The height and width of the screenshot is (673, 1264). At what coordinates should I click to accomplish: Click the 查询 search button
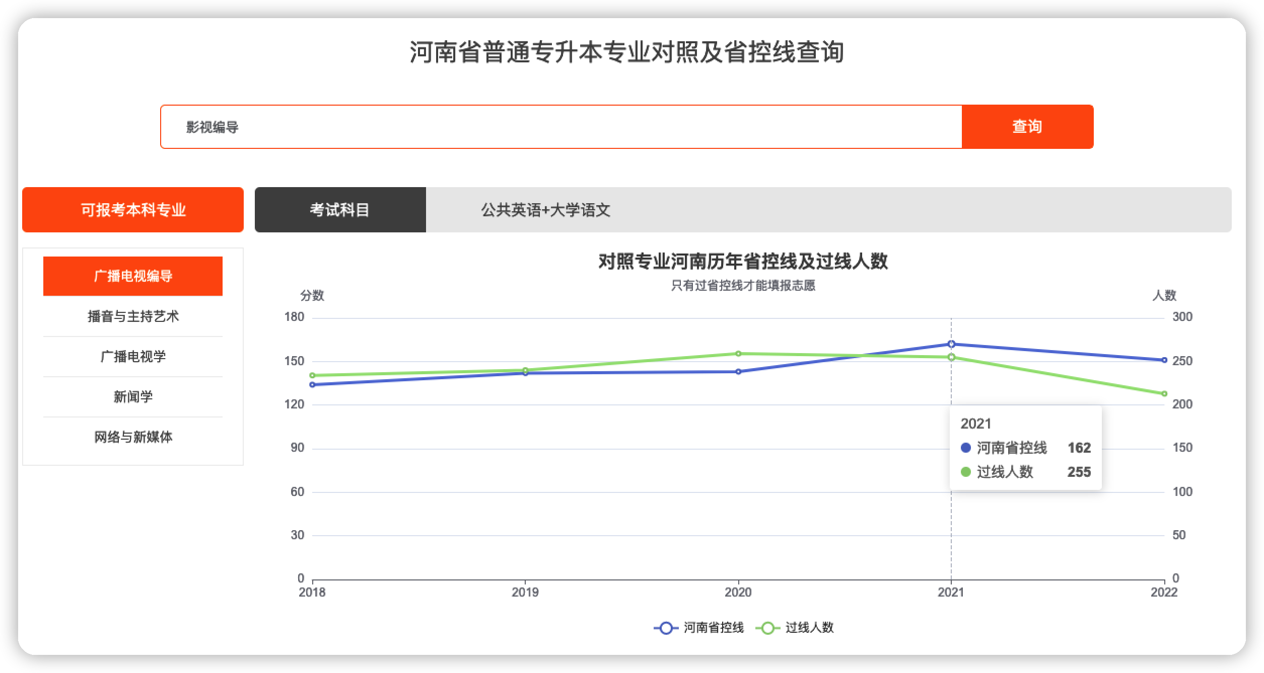pos(1027,127)
